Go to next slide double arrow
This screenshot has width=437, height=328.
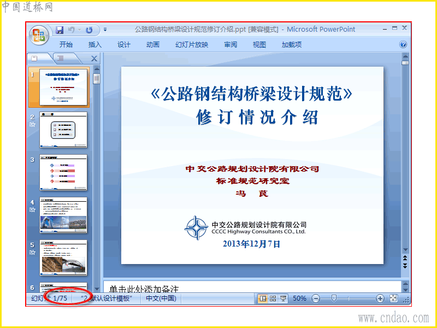405,266
